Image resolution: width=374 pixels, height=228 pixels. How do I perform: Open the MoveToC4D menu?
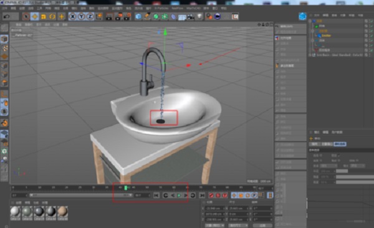click(x=193, y=8)
